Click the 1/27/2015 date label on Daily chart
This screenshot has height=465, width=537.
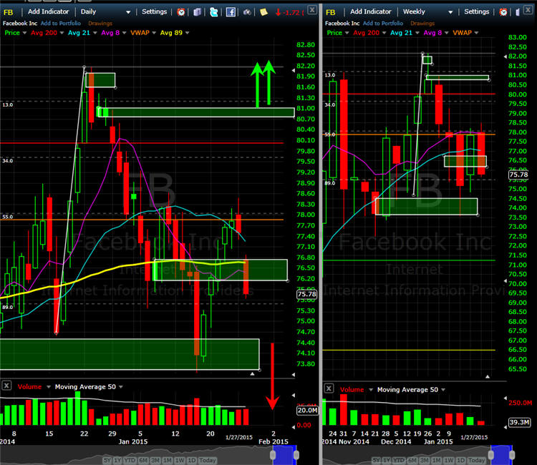point(238,437)
